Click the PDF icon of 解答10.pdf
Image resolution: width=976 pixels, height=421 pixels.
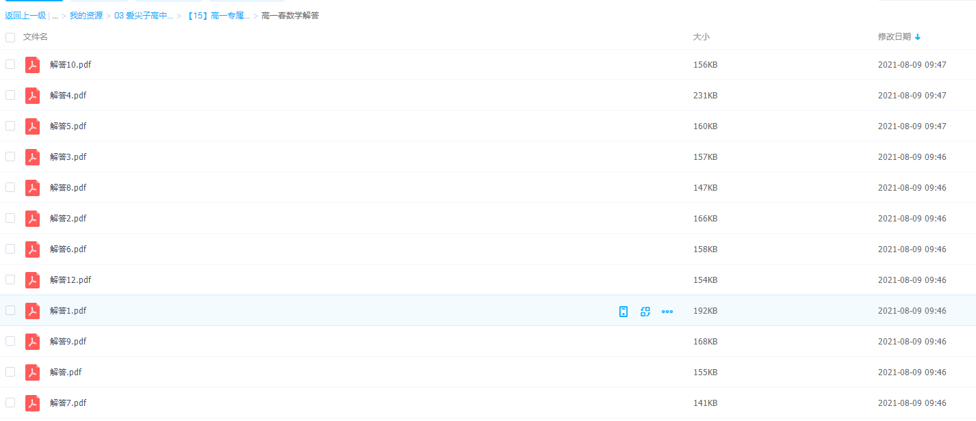32,65
